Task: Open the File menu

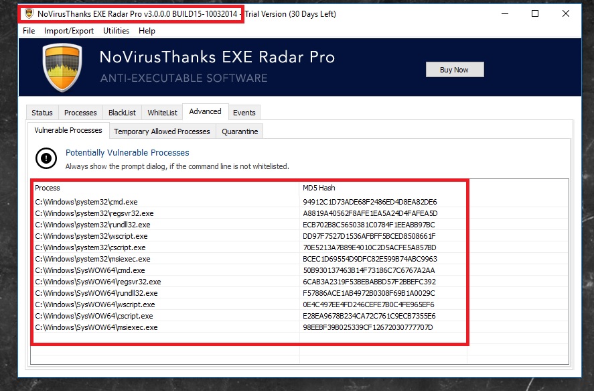Action: coord(29,31)
